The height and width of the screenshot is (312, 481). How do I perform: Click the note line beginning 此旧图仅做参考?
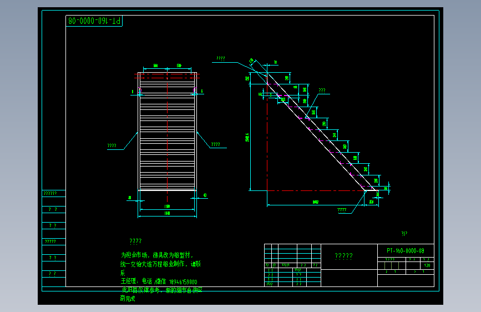162,290
